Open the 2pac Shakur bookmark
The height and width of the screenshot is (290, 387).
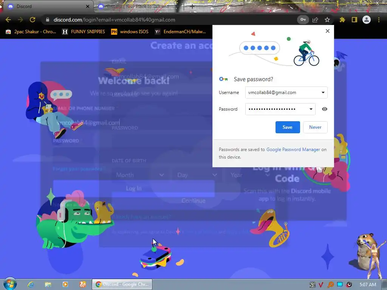tap(31, 32)
